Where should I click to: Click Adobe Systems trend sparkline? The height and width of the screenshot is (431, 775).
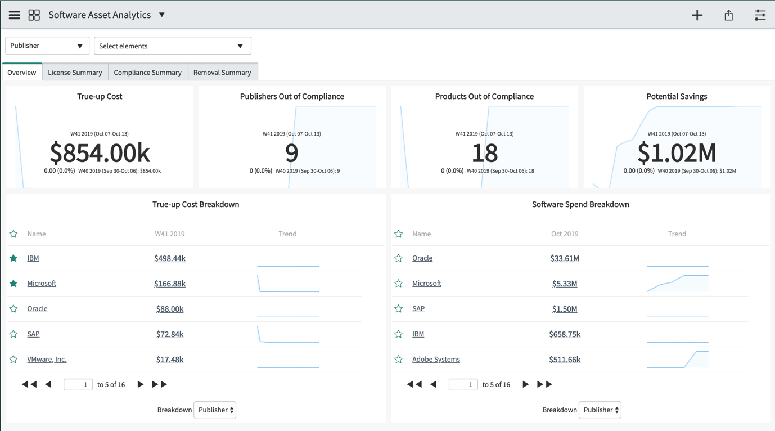click(x=678, y=359)
